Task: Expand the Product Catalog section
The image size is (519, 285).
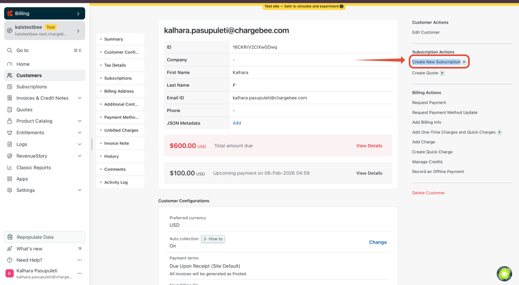Action: 80,121
